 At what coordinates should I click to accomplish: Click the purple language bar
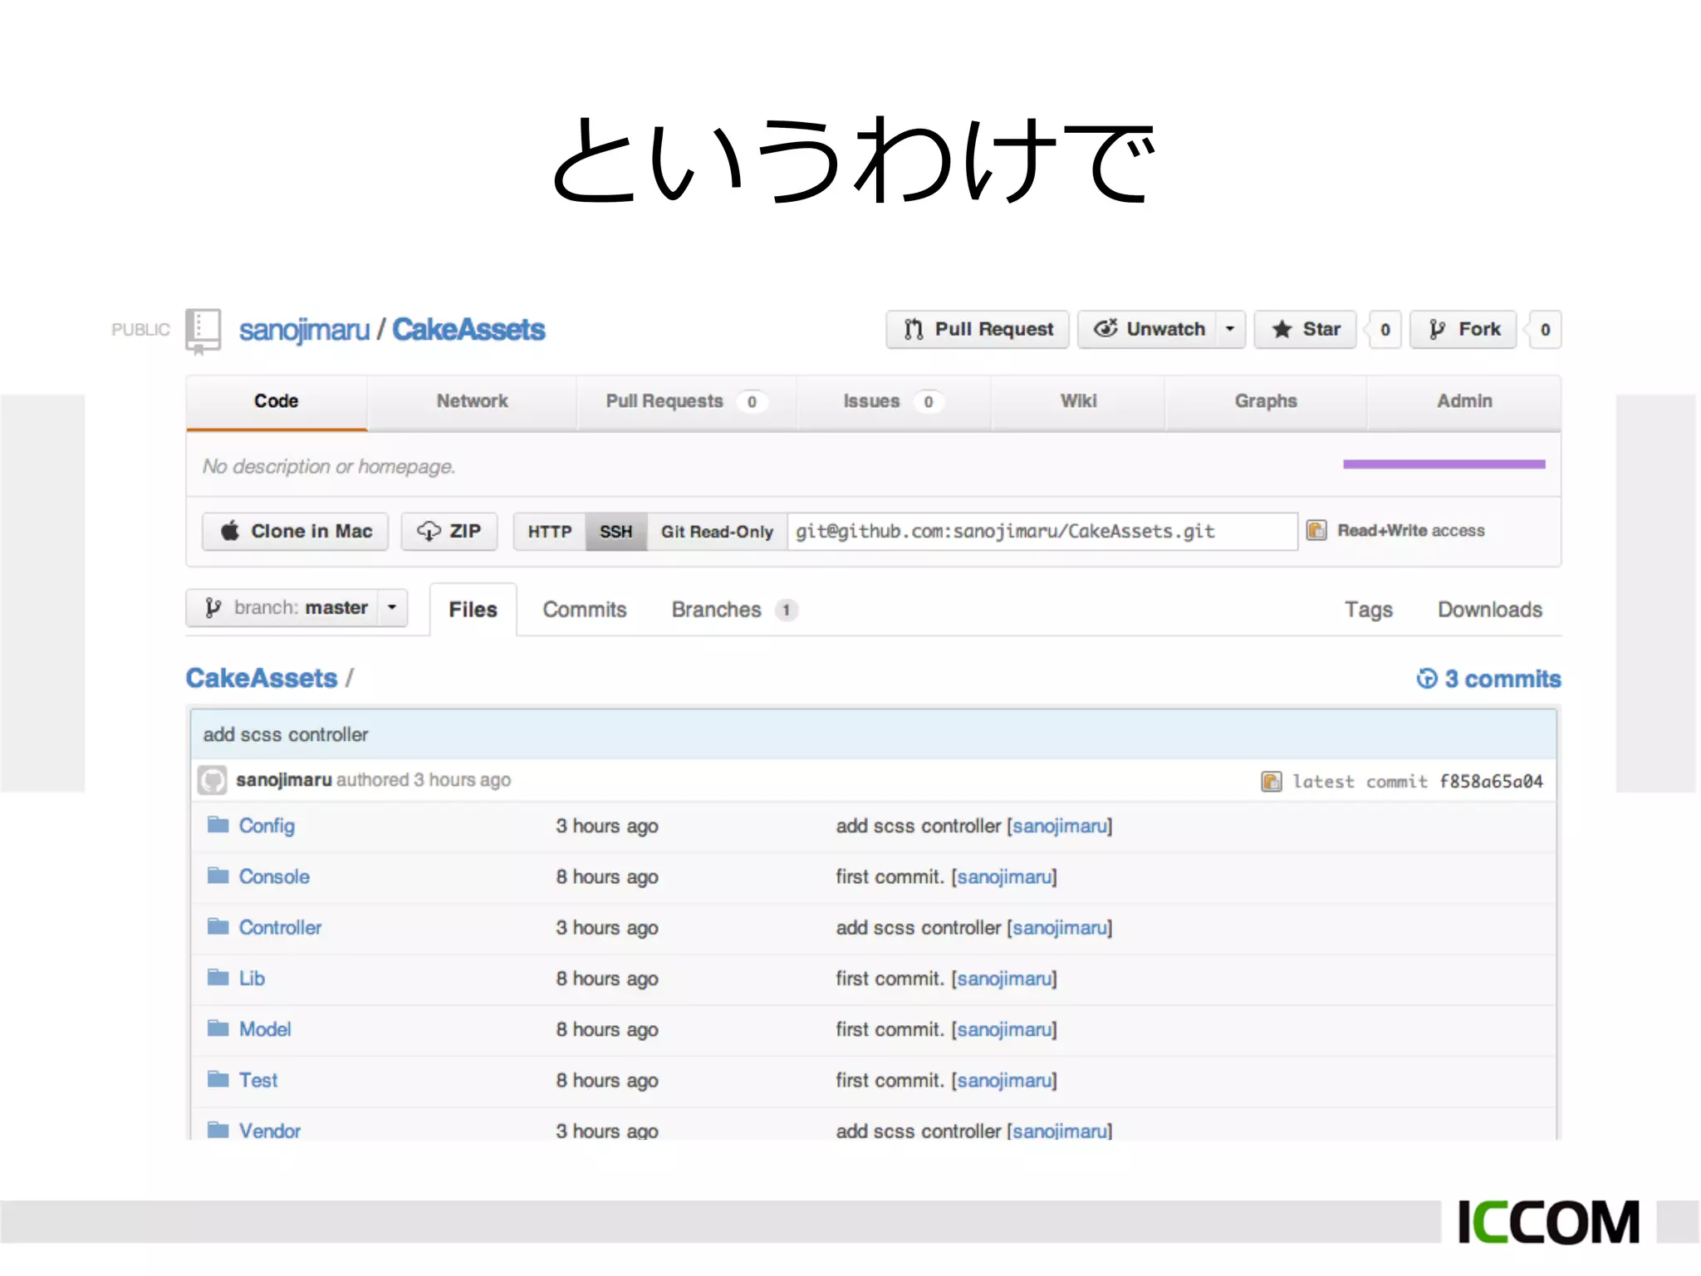(1444, 464)
